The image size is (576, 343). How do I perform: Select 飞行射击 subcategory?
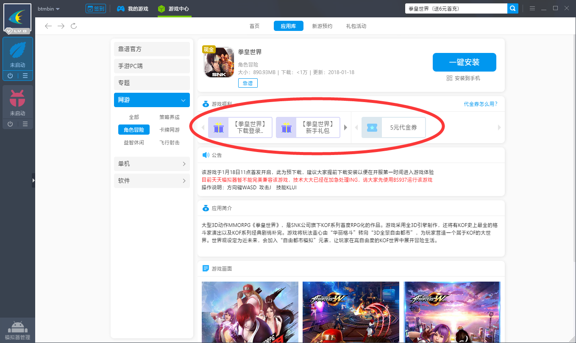pyautogui.click(x=170, y=143)
